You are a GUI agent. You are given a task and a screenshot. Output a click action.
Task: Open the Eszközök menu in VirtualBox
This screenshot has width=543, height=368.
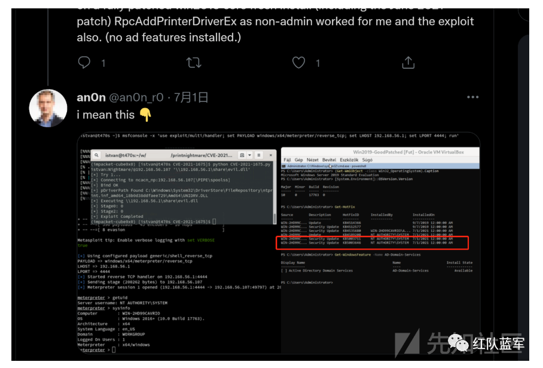coord(349,160)
